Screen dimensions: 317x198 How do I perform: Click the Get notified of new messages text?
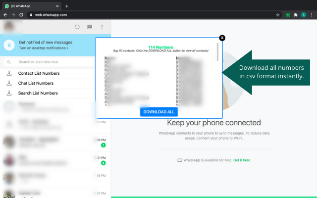[x=46, y=43]
